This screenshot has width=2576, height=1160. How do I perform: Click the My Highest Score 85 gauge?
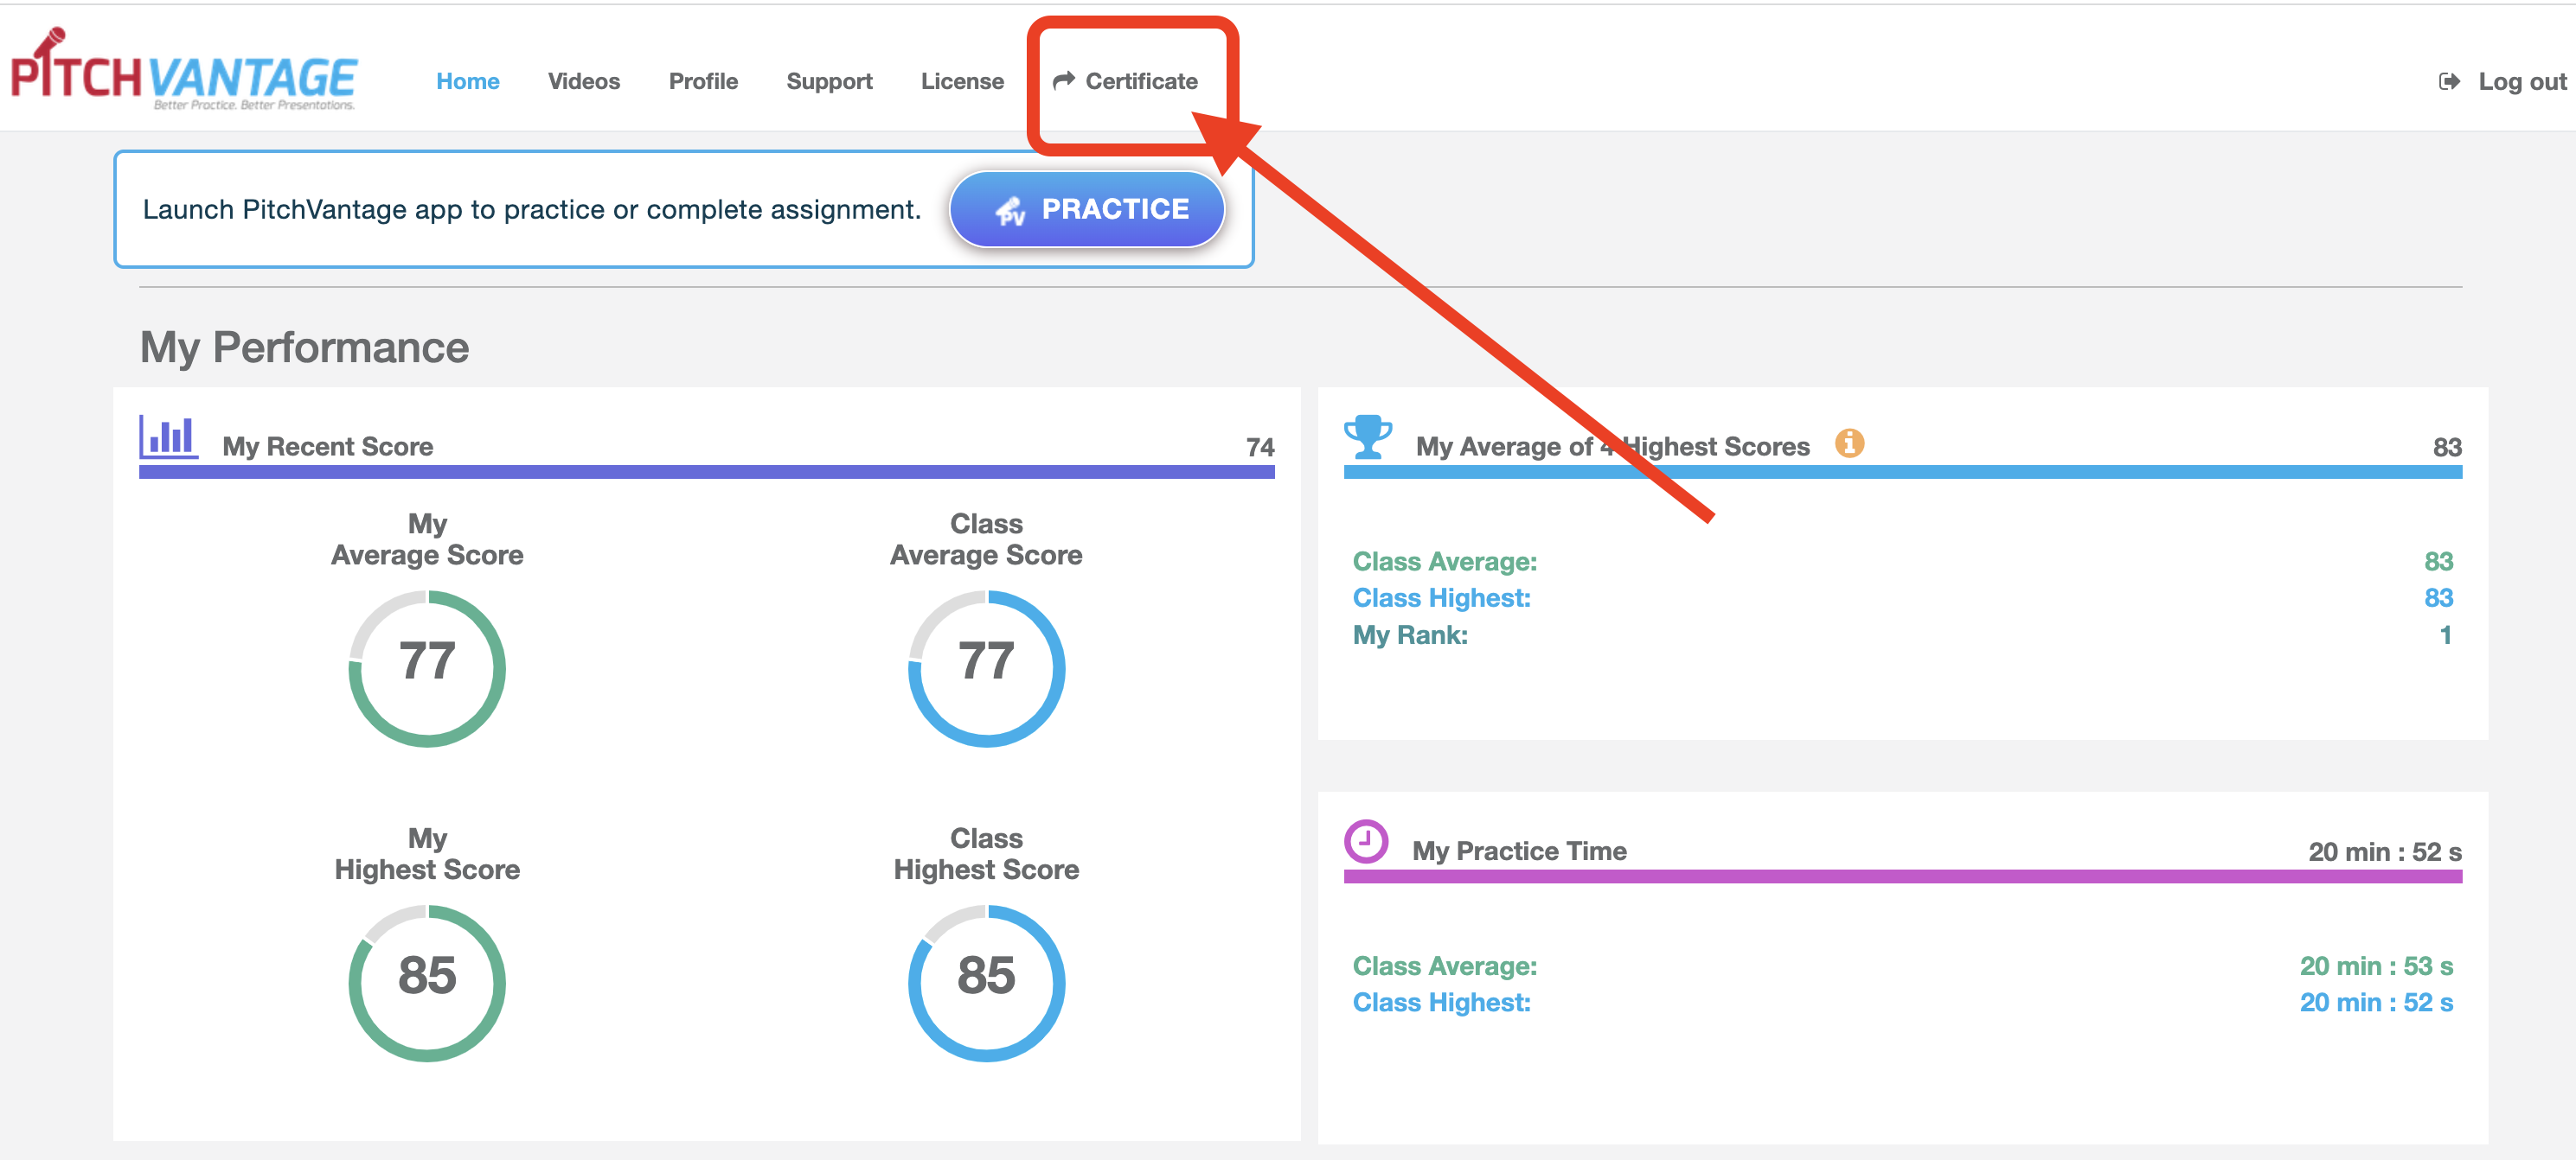(427, 982)
